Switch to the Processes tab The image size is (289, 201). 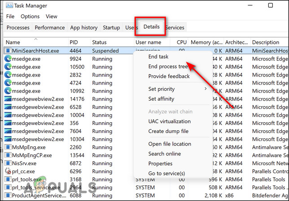18,28
